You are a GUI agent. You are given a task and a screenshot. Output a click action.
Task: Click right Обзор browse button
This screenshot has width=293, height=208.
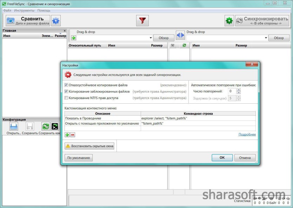click(279, 38)
